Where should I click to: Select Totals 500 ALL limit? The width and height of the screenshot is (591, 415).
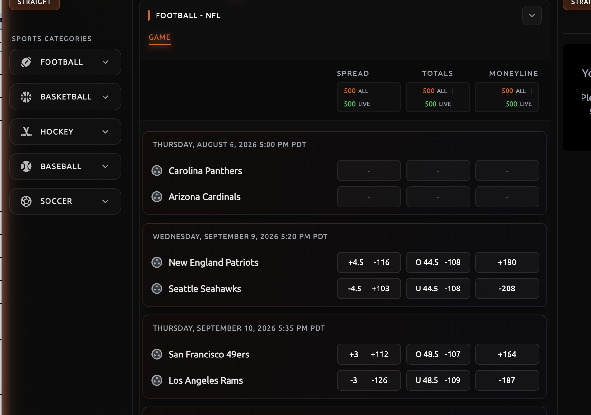point(435,91)
